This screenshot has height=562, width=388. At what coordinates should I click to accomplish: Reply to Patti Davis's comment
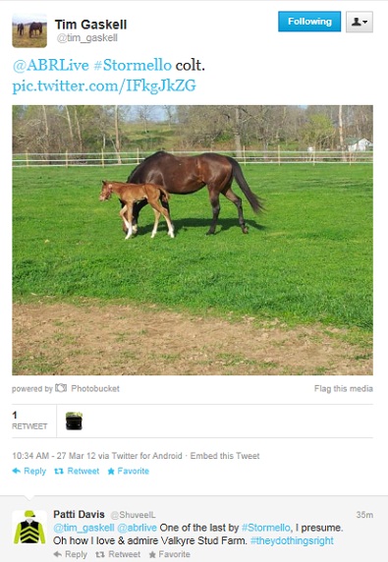coord(70,554)
